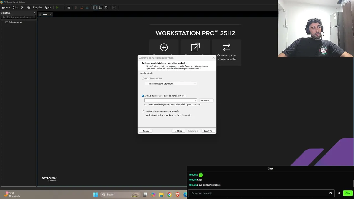Toggle the thumbnail bar view icon
The height and width of the screenshot is (199, 354).
click(101, 7)
